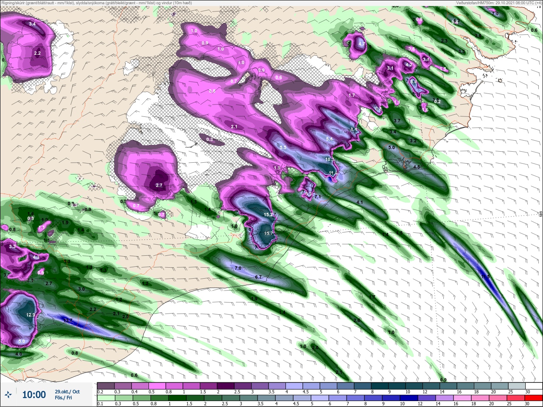Click the four-point star icon beside 10:00
The image size is (543, 407).
[8, 395]
